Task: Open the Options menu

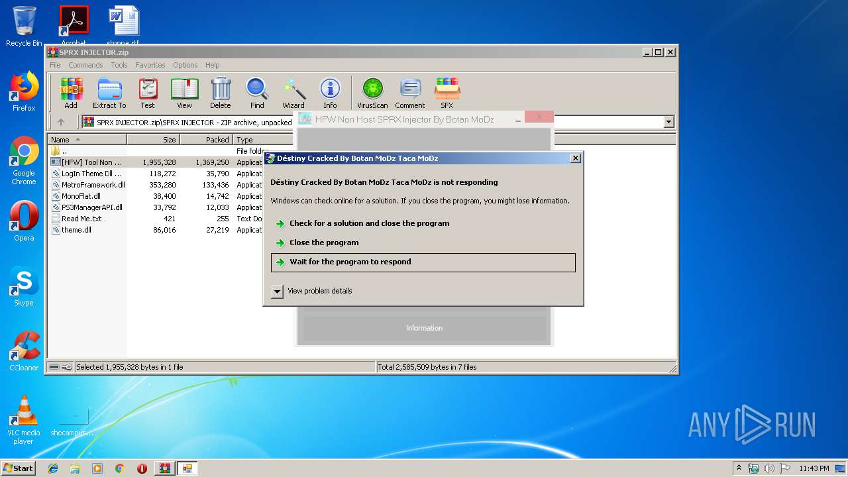Action: pyautogui.click(x=185, y=65)
